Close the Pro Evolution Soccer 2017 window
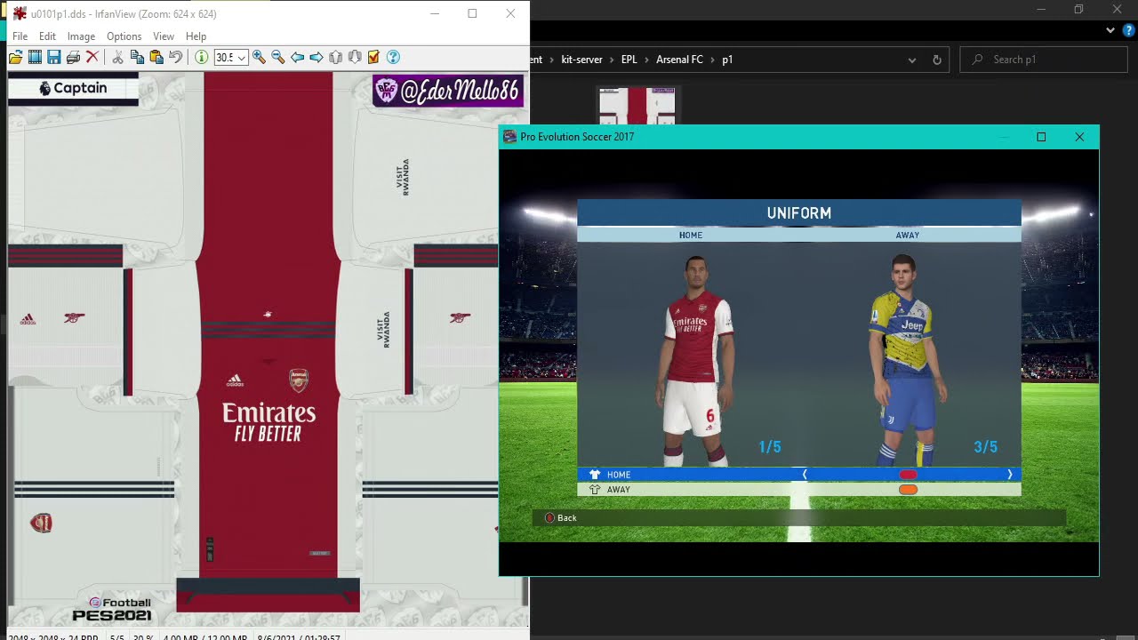 coord(1079,137)
